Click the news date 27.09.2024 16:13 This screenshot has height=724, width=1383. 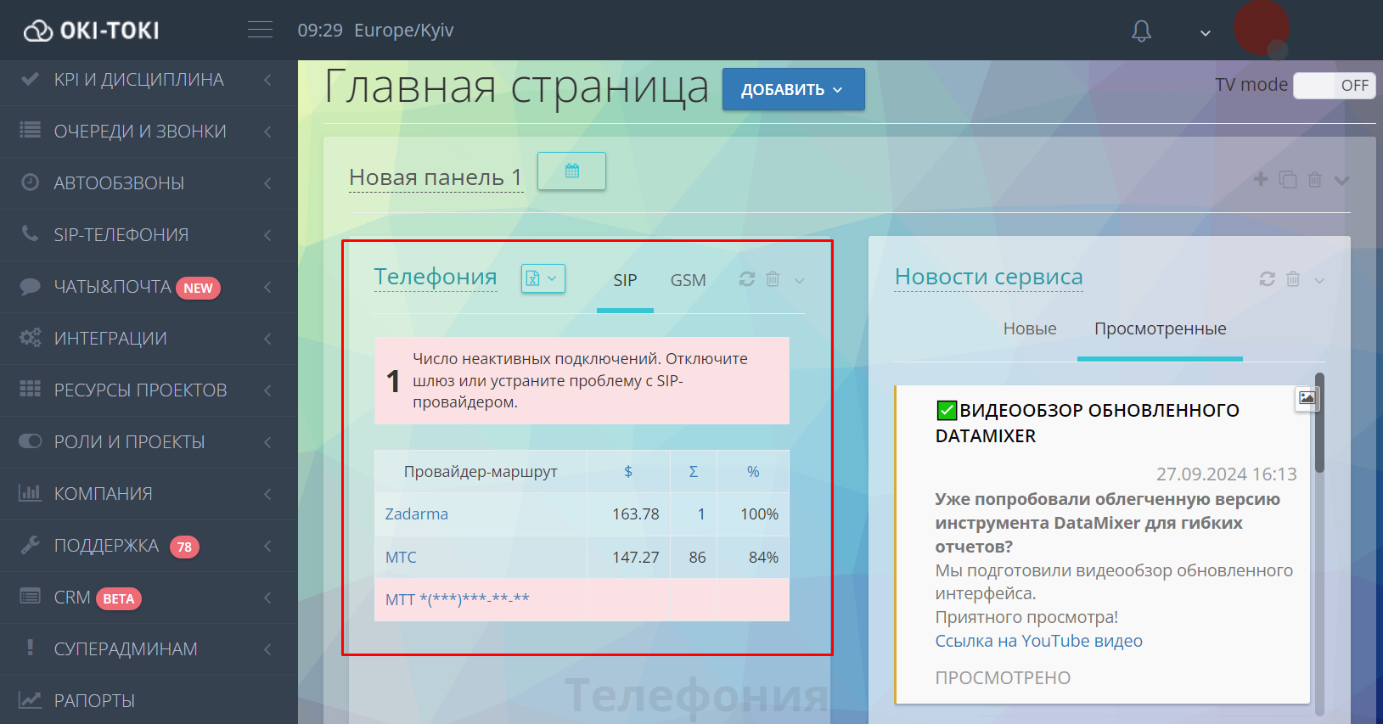(1226, 474)
